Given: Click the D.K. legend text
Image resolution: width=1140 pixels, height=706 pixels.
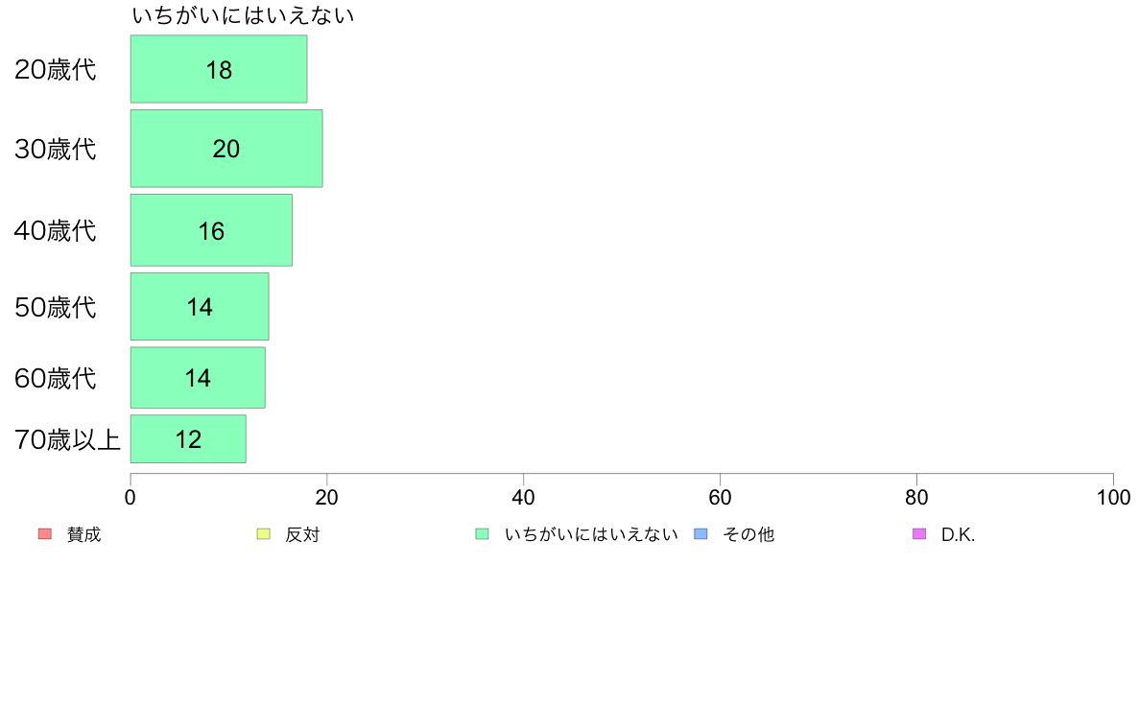Looking at the screenshot, I should pos(958,534).
